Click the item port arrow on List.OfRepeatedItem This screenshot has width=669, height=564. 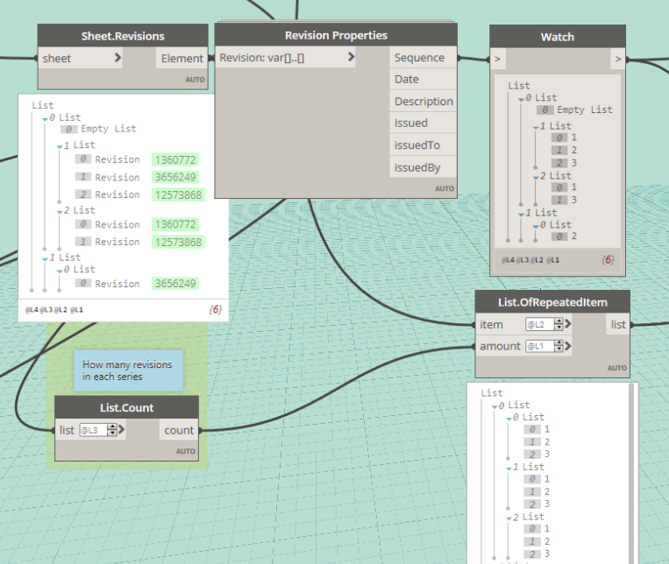coord(568,324)
